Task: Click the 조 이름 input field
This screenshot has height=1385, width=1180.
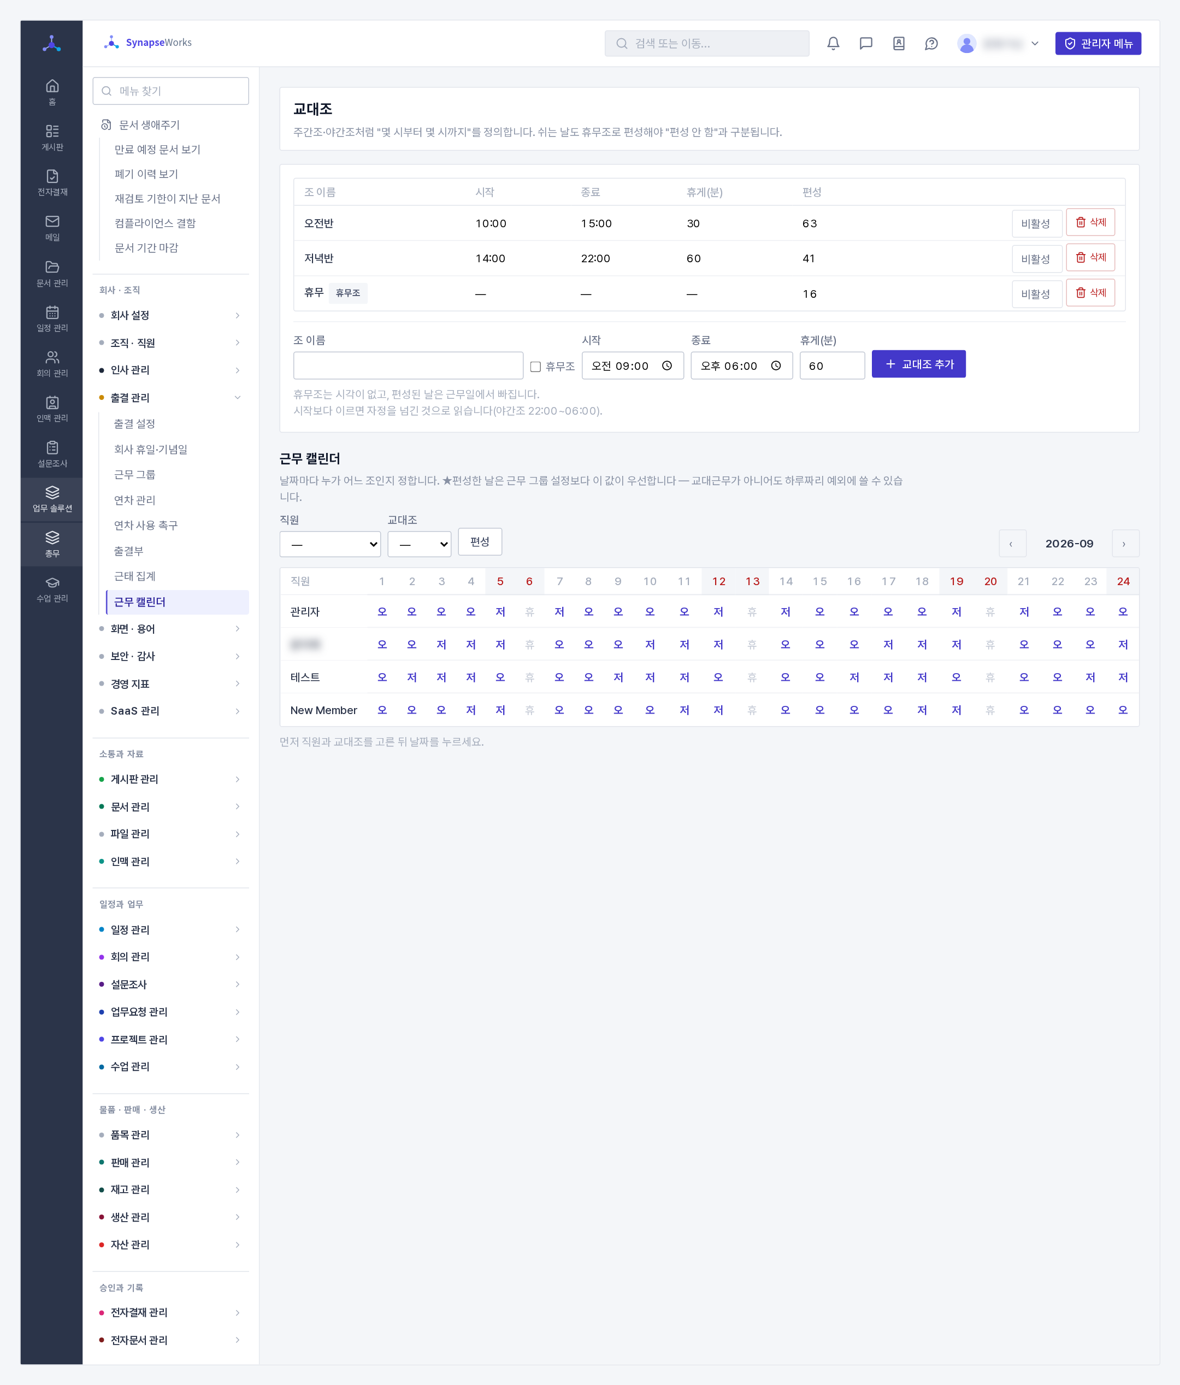Action: click(x=408, y=366)
